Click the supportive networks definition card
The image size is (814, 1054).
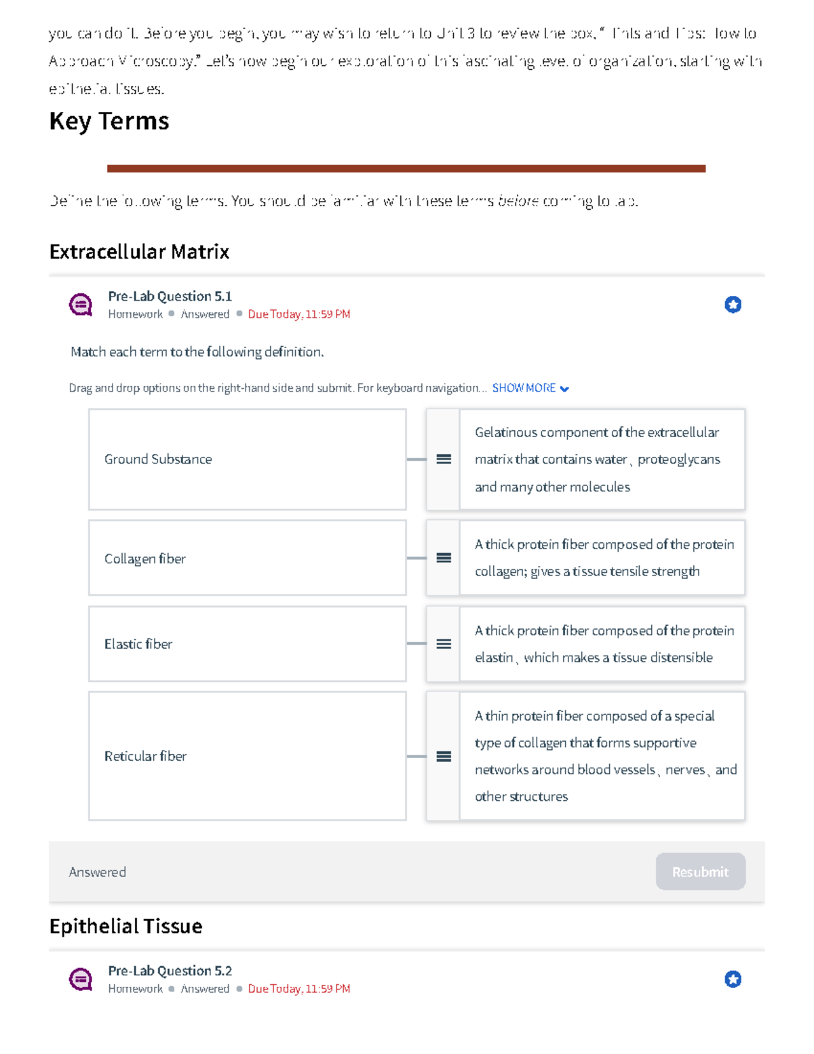602,756
